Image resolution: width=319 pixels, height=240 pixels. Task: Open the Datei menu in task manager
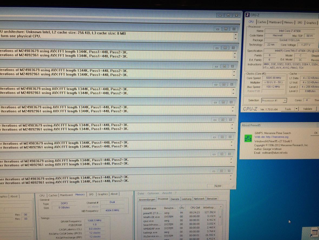click(x=141, y=194)
